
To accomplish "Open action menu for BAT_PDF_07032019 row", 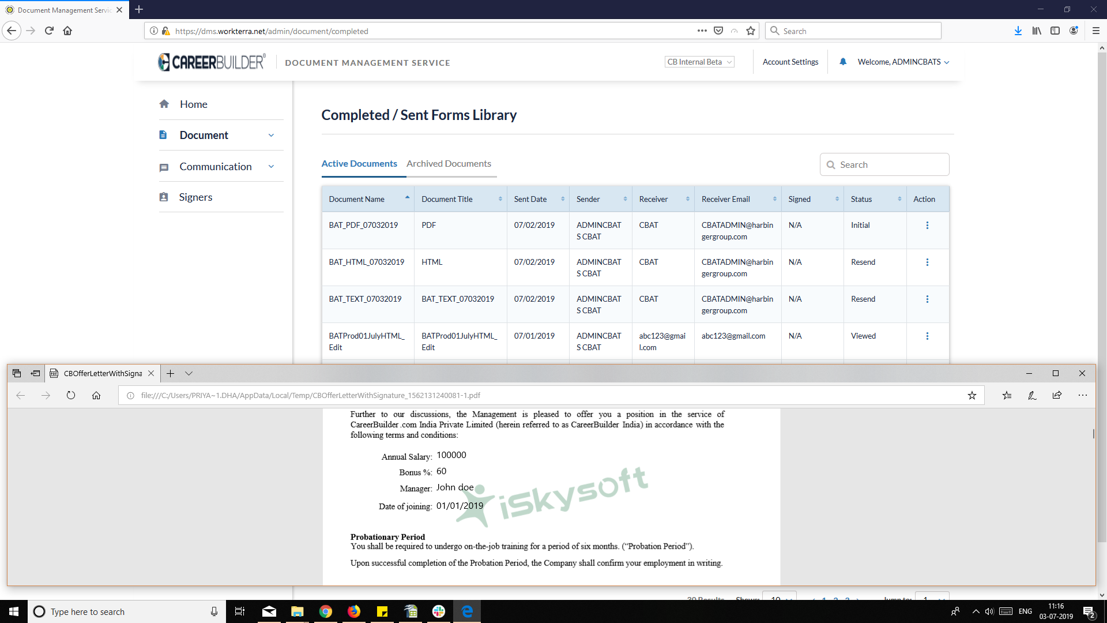I will coord(927,225).
